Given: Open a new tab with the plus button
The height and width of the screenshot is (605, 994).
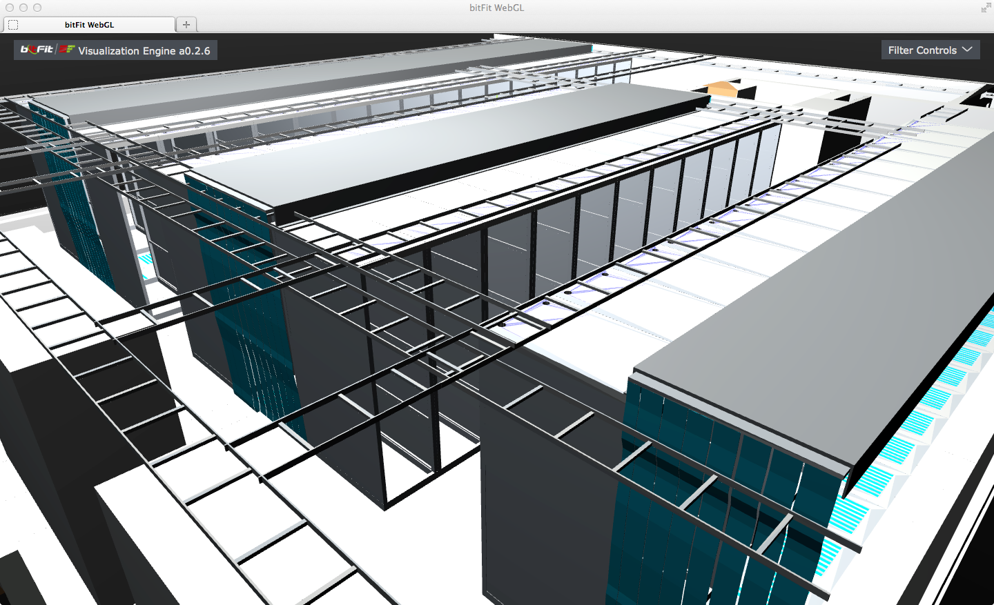Looking at the screenshot, I should 186,23.
